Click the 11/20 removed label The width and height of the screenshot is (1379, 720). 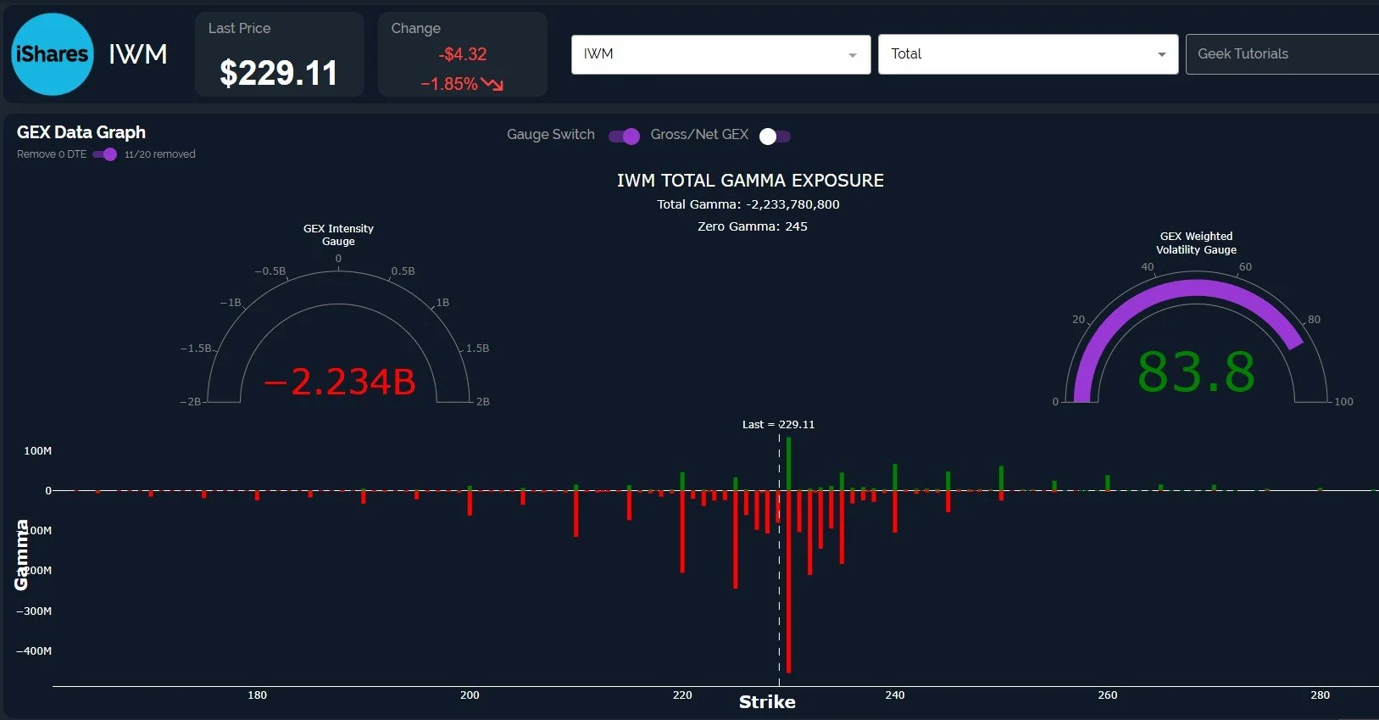coord(160,154)
